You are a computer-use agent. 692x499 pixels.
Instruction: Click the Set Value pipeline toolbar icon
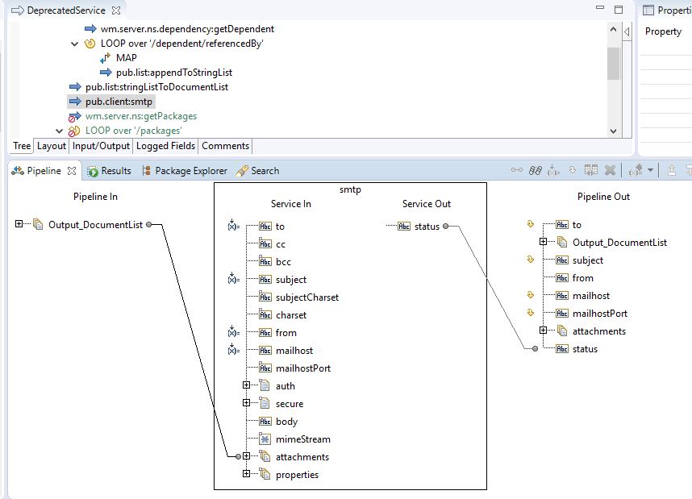point(553,170)
